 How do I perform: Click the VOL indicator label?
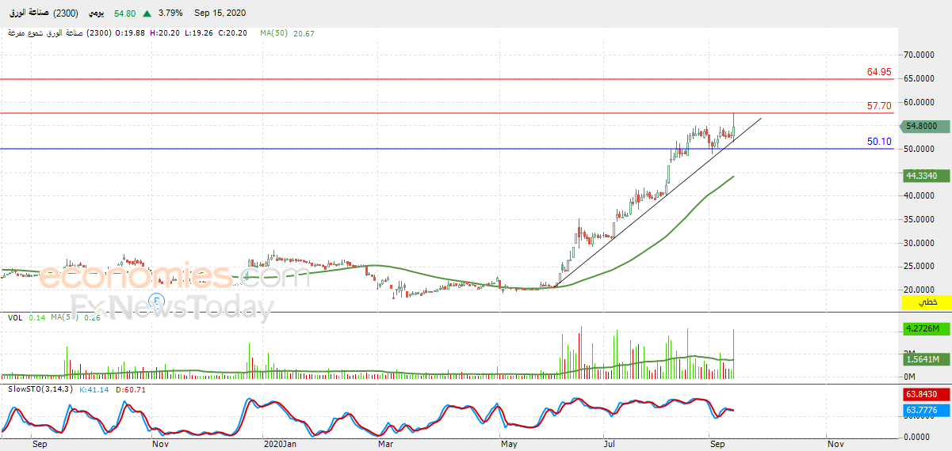[x=15, y=317]
